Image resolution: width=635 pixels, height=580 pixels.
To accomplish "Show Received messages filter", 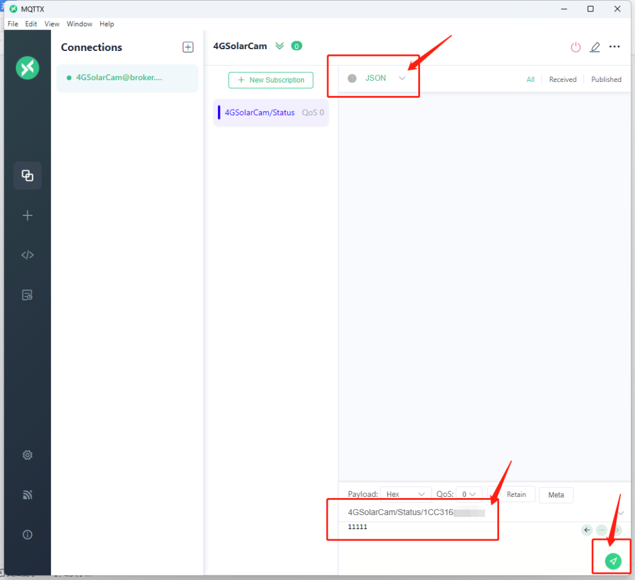I will pos(563,79).
